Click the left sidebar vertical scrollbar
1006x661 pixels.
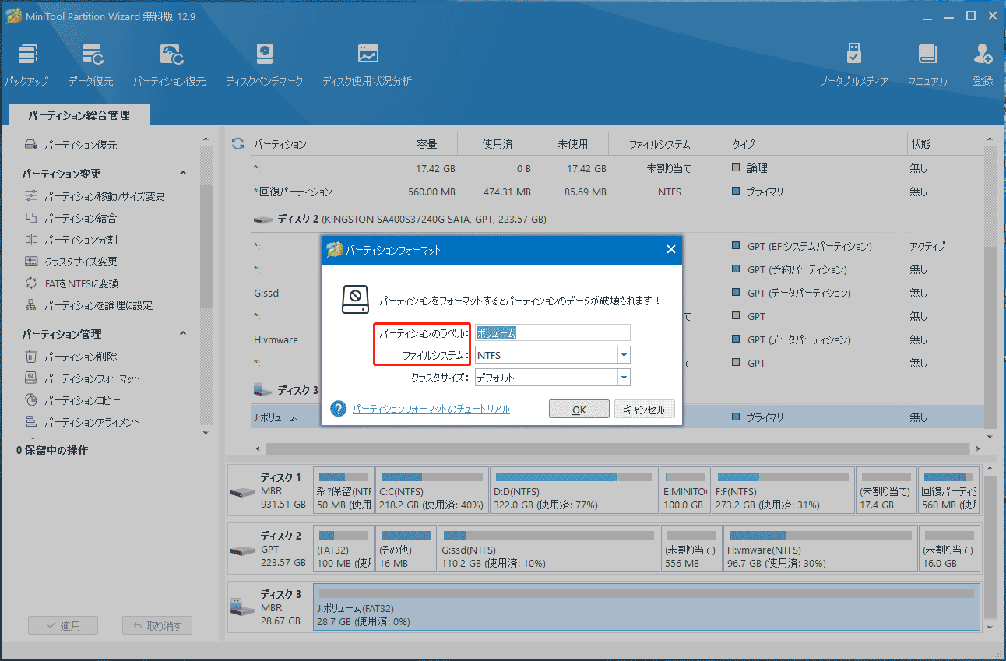pos(206,287)
